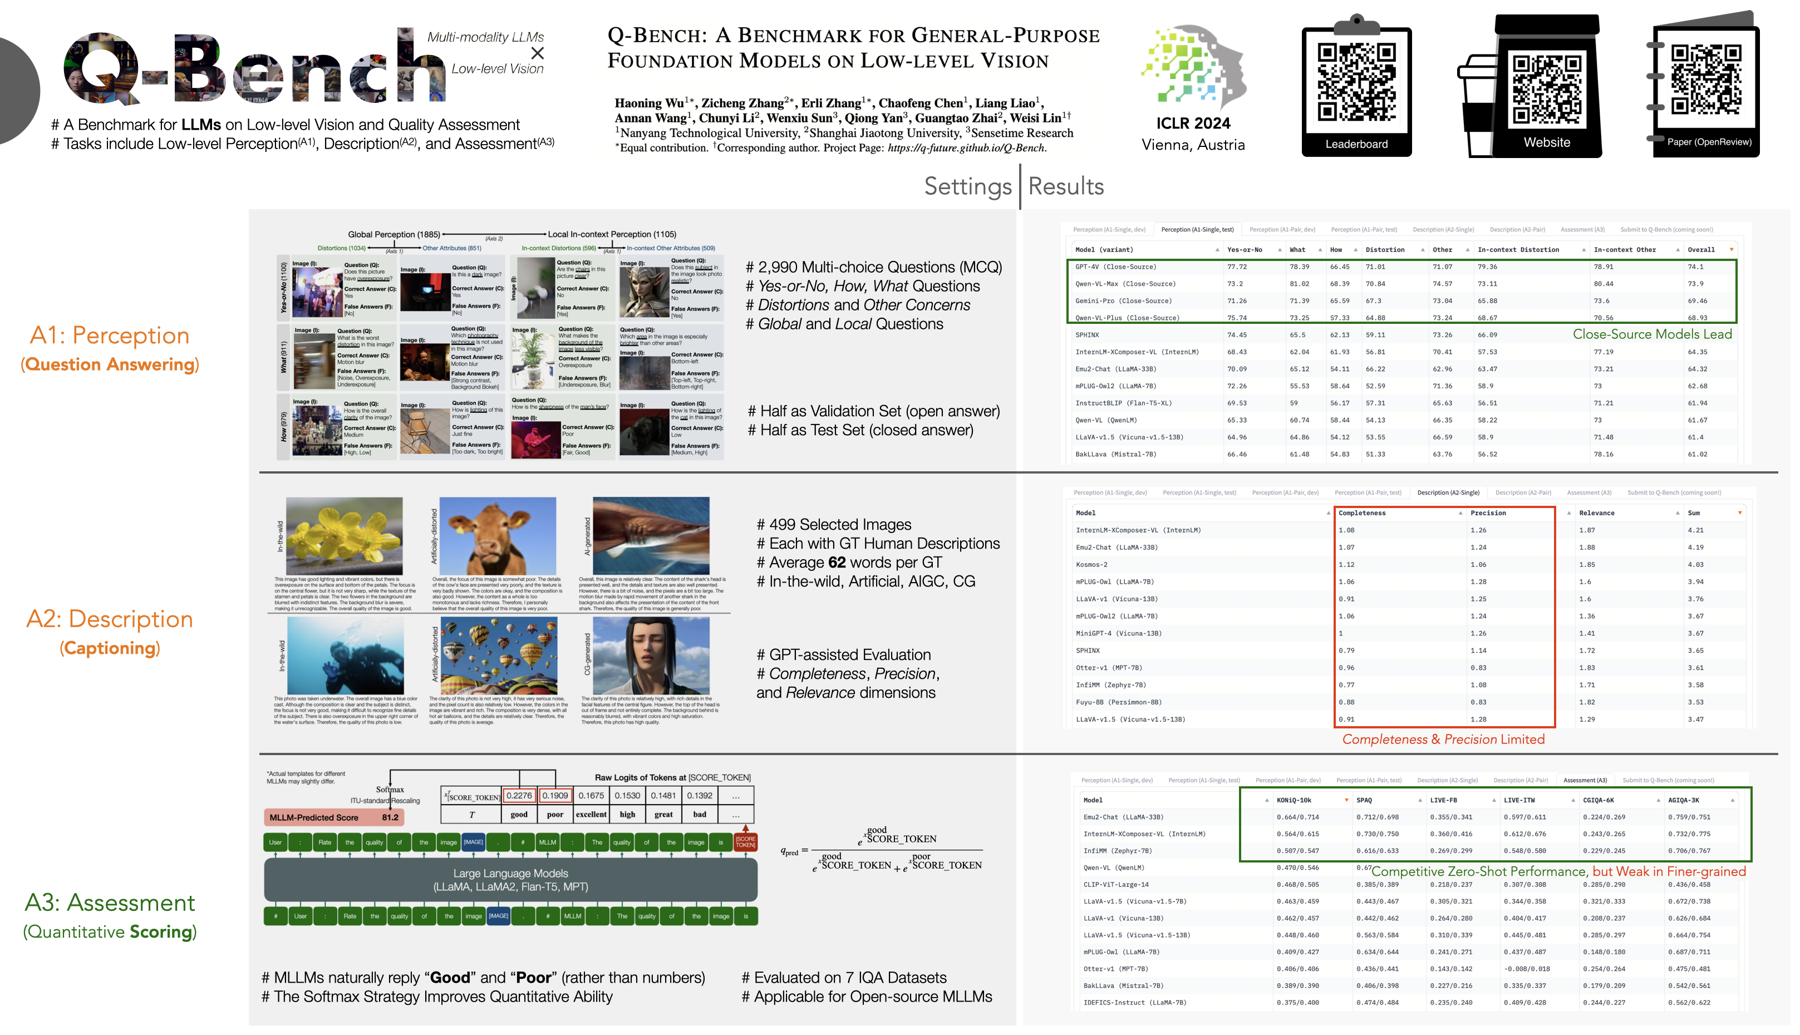Open Perception (A1-Pair, dev) tab in top table
Screen dimensions: 1800x1035
[1282, 230]
